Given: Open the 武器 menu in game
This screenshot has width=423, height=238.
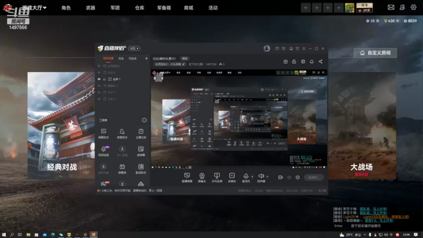Looking at the screenshot, I should [x=90, y=8].
